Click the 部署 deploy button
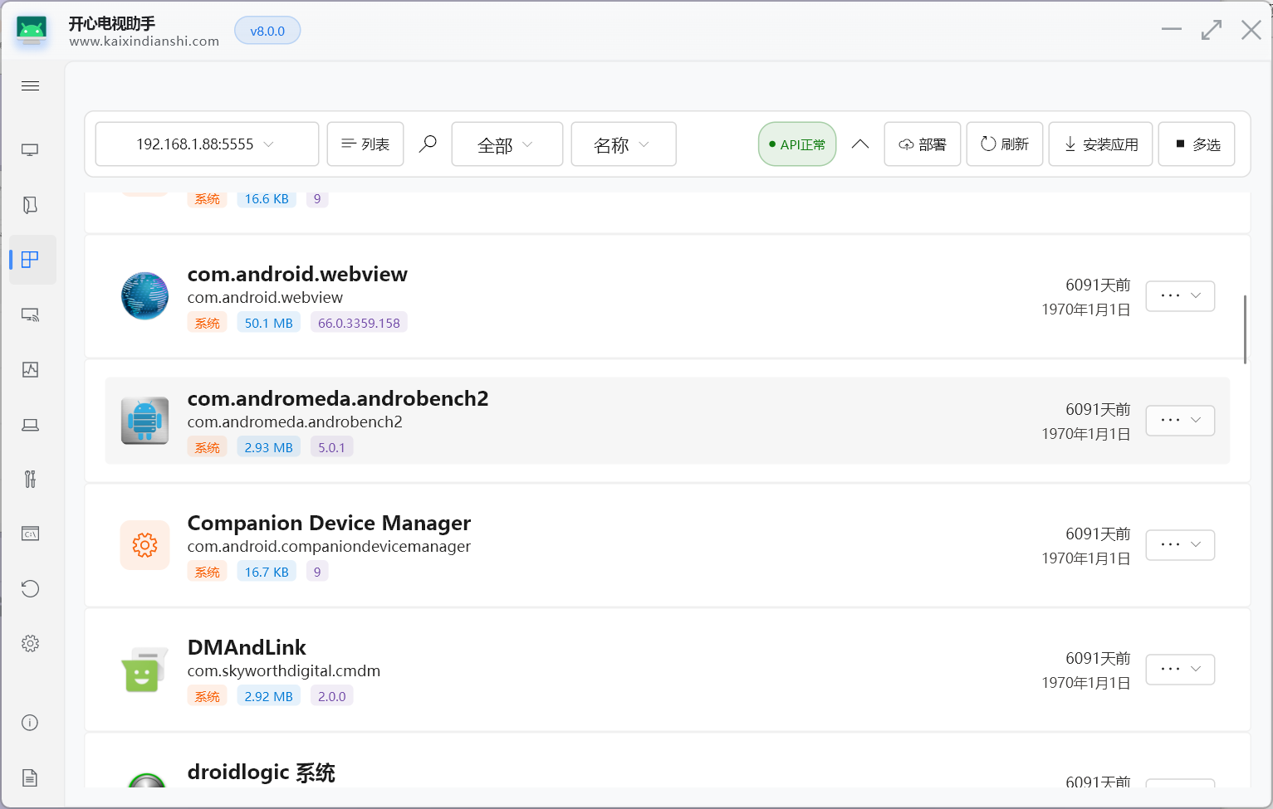Image resolution: width=1273 pixels, height=809 pixels. click(x=923, y=144)
